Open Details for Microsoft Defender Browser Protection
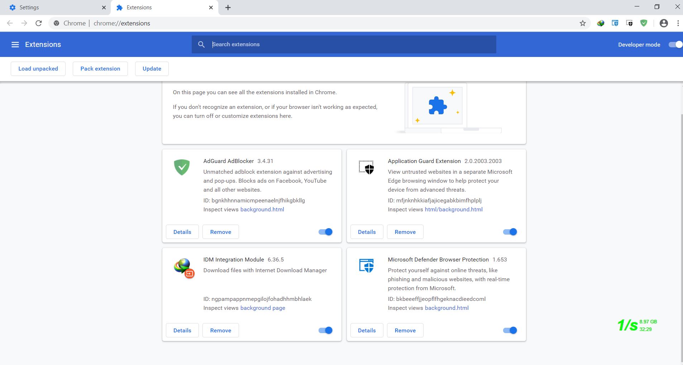The height and width of the screenshot is (365, 683). click(367, 330)
